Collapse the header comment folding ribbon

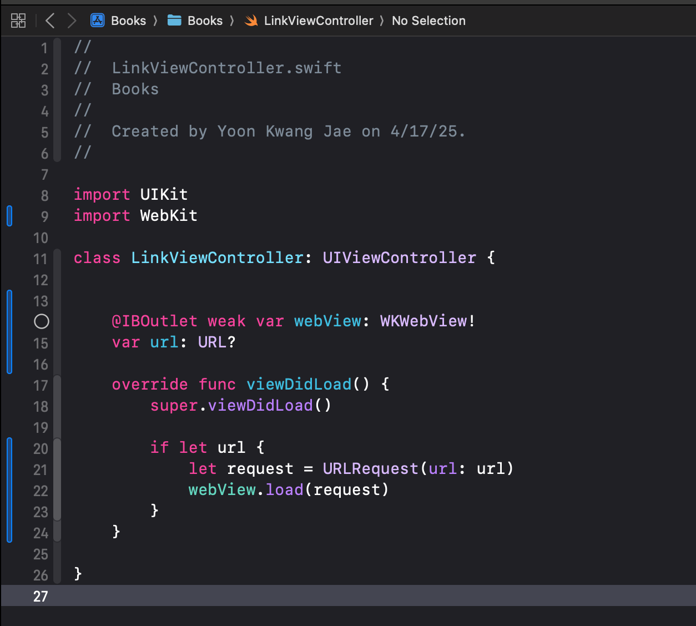pos(57,100)
